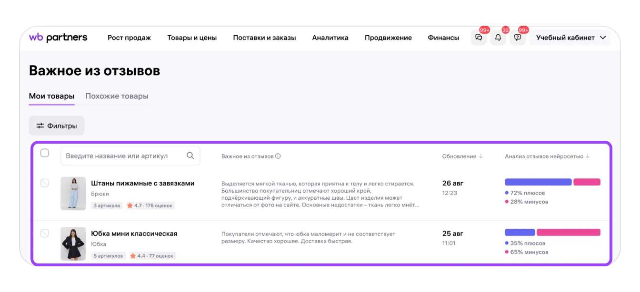Image resolution: width=640 pixels, height=292 pixels.
Task: Open the Штаны пижамные с завязками product link
Action: point(142,183)
